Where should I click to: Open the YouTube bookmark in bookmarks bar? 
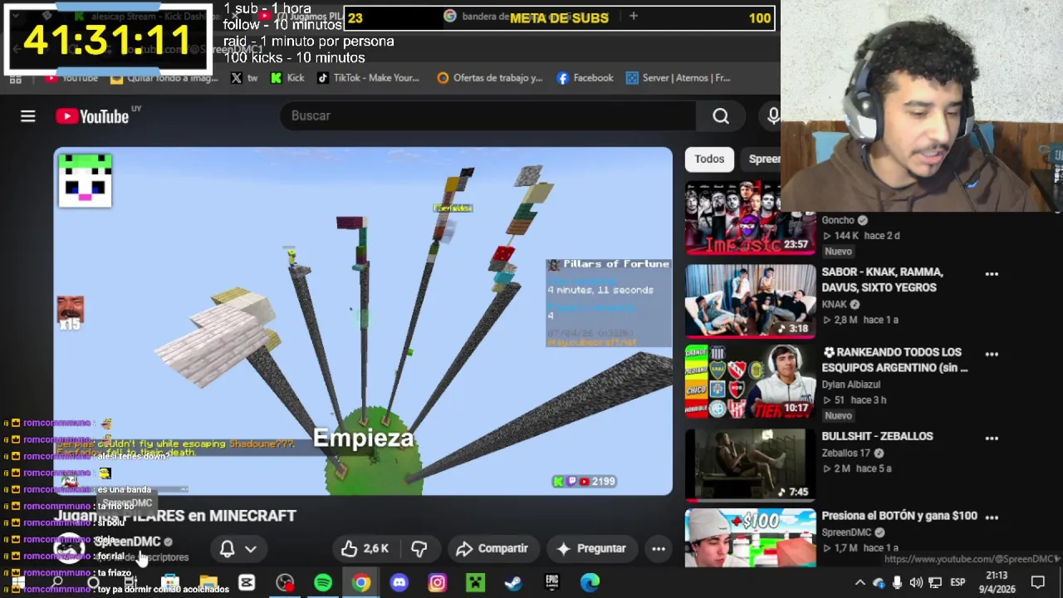point(71,78)
